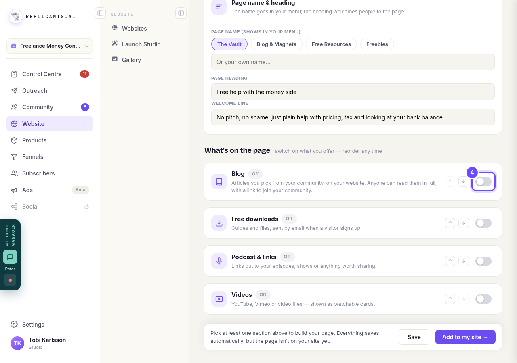Open Funnels in the sidebar
517x363 pixels.
coord(50,157)
